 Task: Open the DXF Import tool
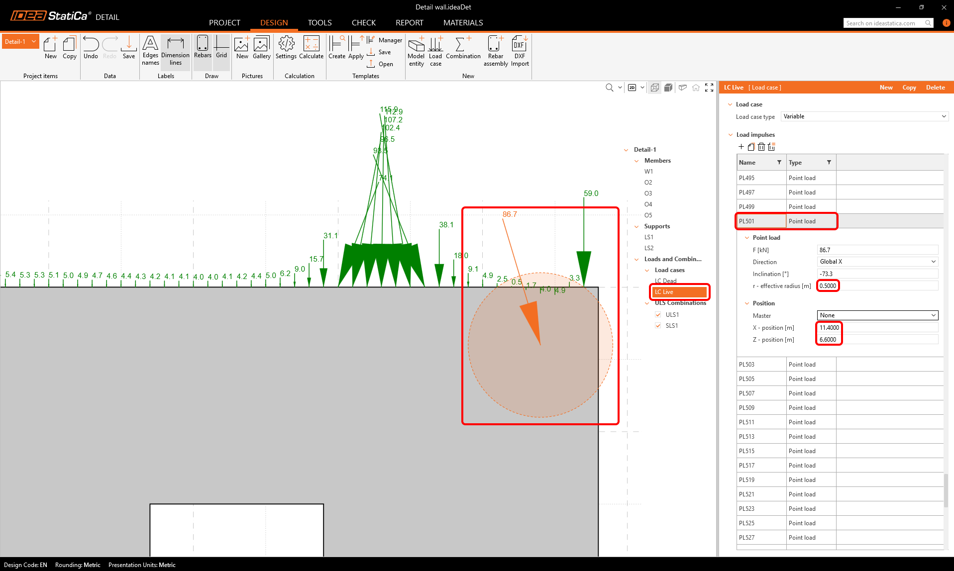[x=520, y=50]
